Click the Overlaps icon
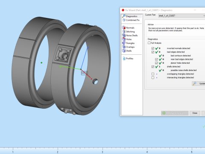The image size is (205, 154). (x=124, y=47)
